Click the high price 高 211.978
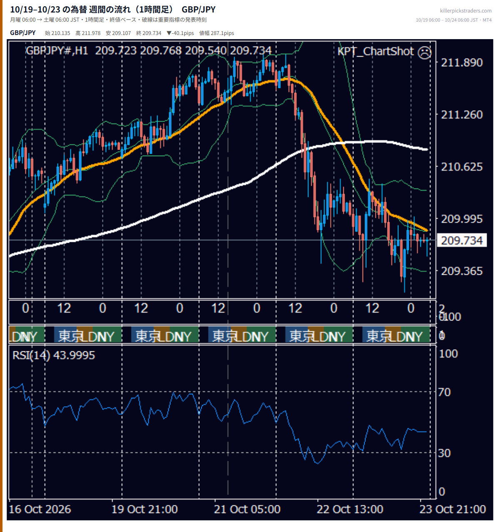The image size is (500, 532). point(88,33)
